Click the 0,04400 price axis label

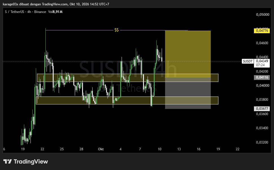(x=262, y=57)
